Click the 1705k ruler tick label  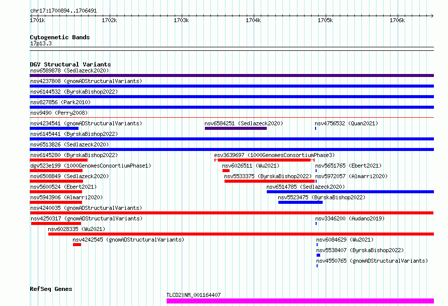click(325, 20)
